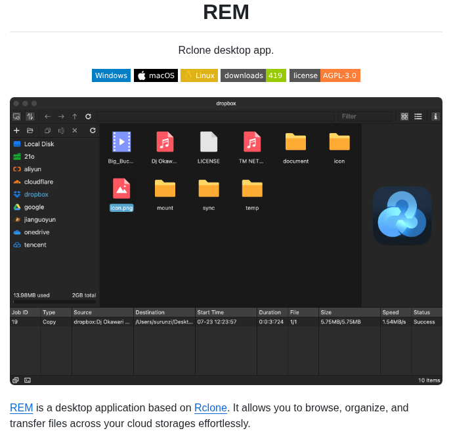Viewport: 451px width, 433px height.
Task: Select the dropbox remote
Action: [x=54, y=194]
